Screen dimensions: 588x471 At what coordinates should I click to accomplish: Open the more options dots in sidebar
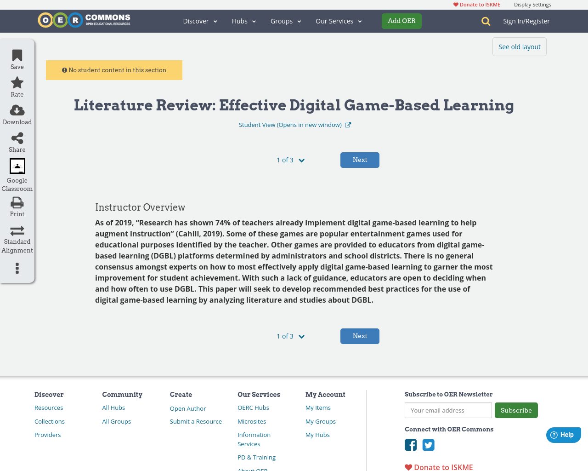17,268
